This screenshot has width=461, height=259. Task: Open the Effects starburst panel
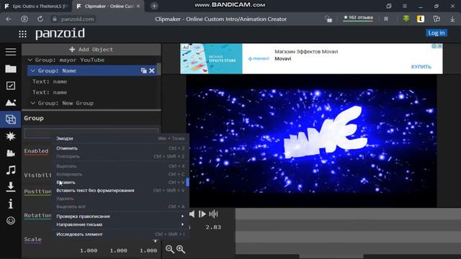(x=11, y=136)
